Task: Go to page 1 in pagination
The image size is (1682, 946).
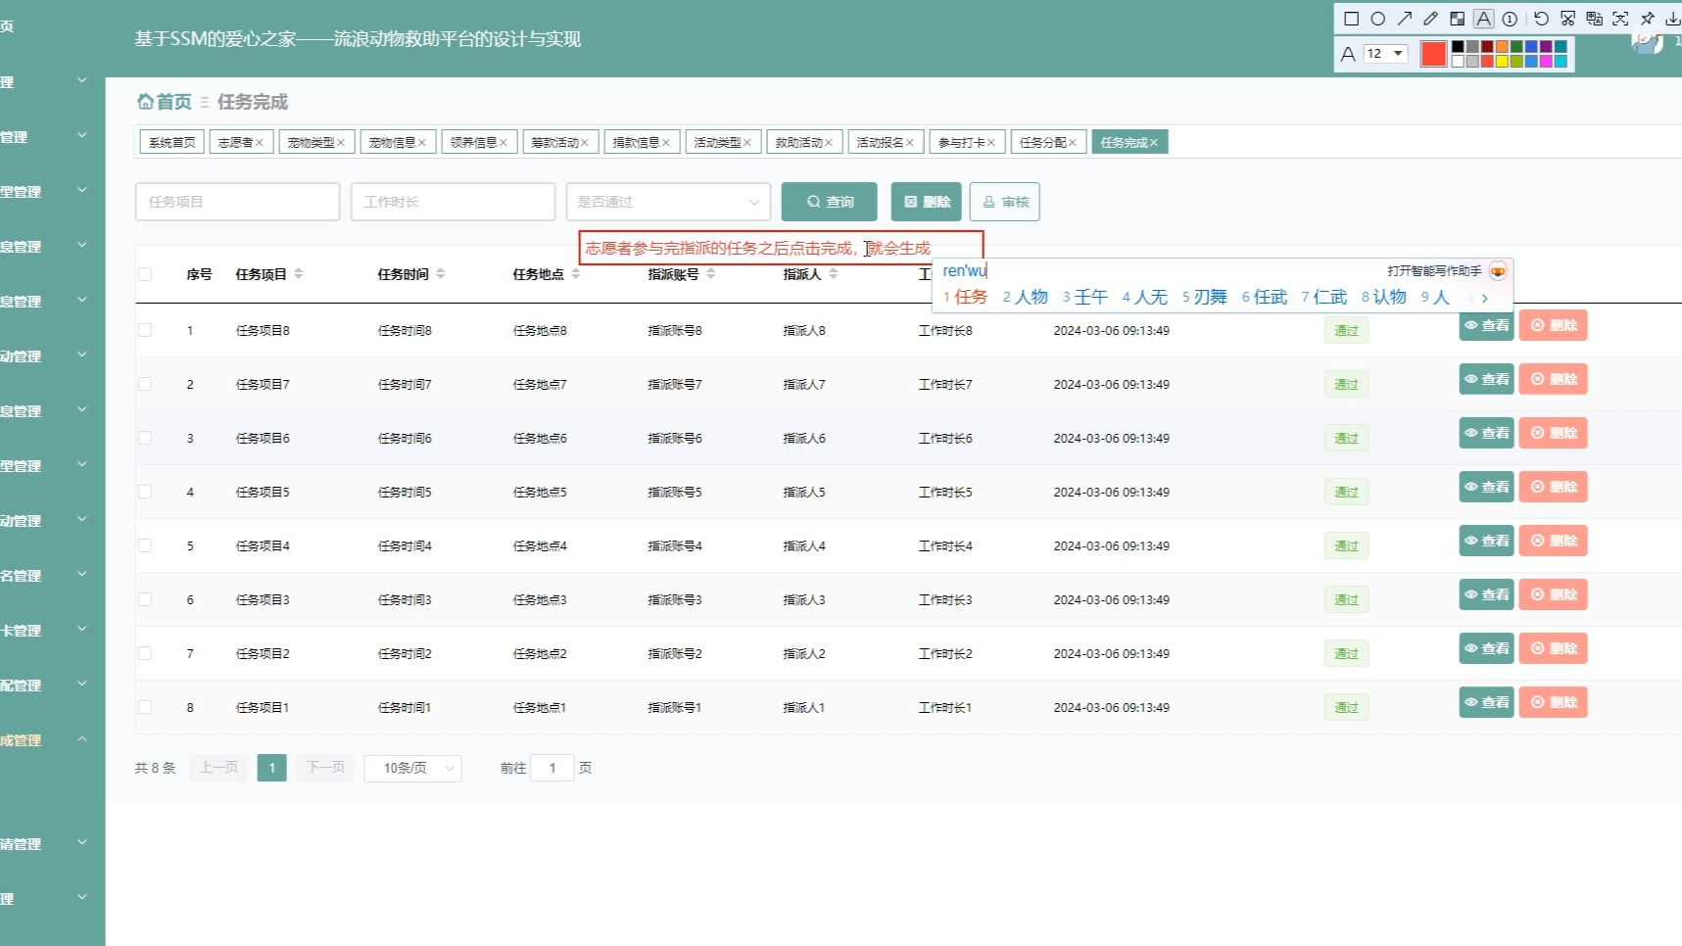Action: pyautogui.click(x=272, y=768)
